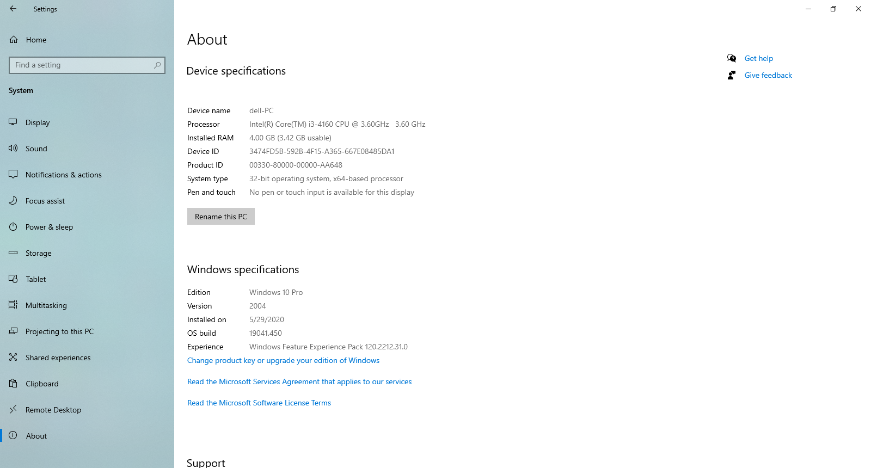Viewport: 871px width, 468px height.
Task: Select the Product ID 00330-80000-00000-AA648
Action: (296, 165)
